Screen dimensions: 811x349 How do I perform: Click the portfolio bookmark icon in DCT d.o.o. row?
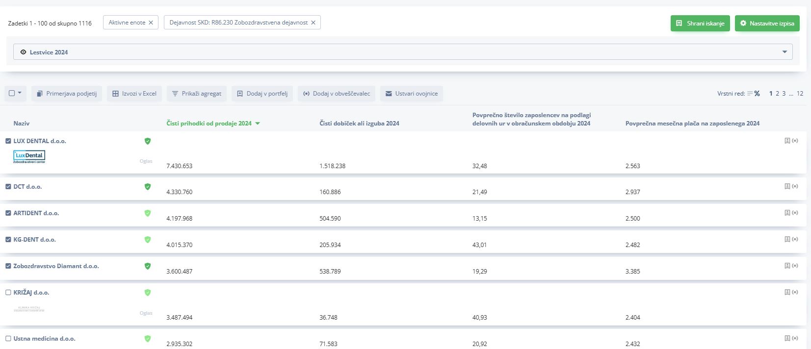[x=787, y=186]
